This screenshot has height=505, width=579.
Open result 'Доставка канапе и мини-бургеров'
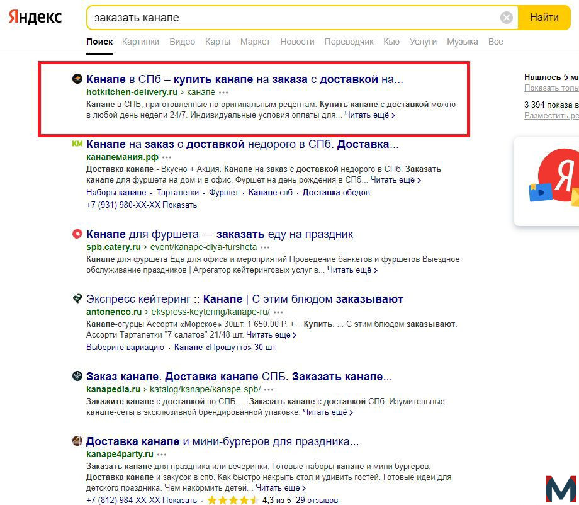(222, 441)
